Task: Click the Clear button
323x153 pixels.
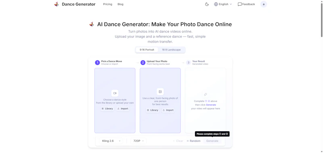Action: [178, 141]
